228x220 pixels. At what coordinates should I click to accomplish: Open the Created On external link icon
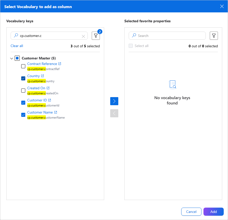pyautogui.click(x=48, y=88)
